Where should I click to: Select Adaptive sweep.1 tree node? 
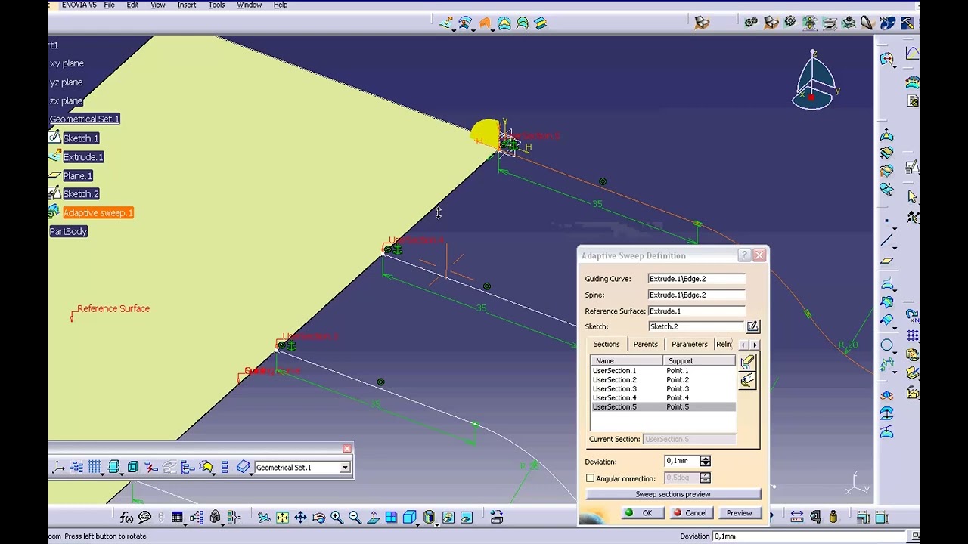98,213
